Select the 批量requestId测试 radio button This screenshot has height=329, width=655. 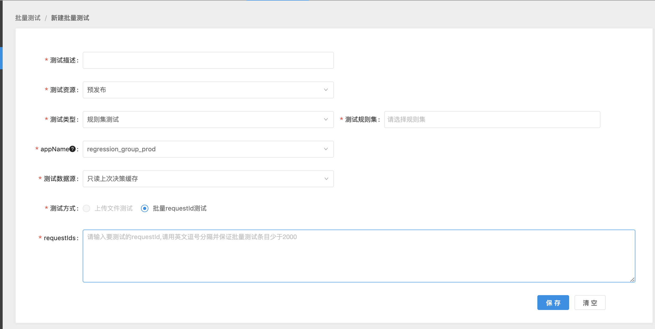[145, 208]
